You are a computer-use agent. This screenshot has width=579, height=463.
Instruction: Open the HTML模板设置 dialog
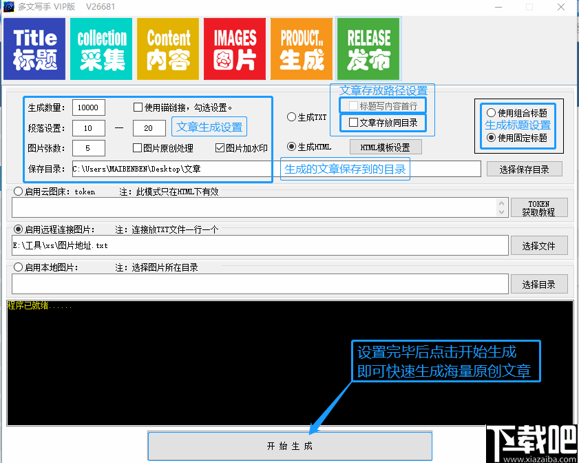(383, 146)
